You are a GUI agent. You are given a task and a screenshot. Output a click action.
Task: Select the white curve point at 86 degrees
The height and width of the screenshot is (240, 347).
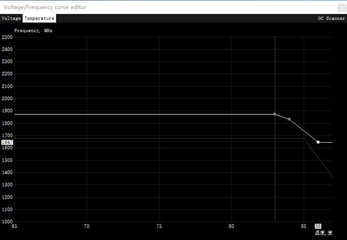[318, 142]
